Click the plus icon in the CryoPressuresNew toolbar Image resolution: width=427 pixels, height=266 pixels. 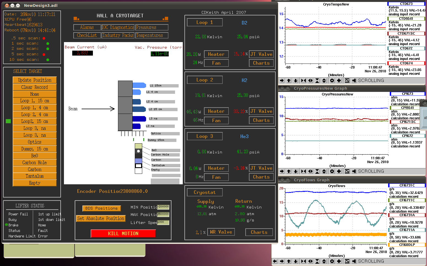tap(339, 171)
